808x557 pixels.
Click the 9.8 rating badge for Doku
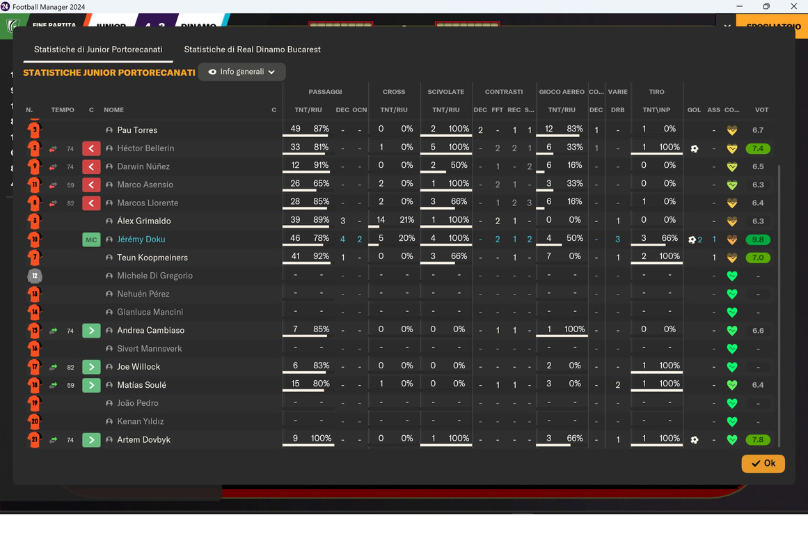757,240
